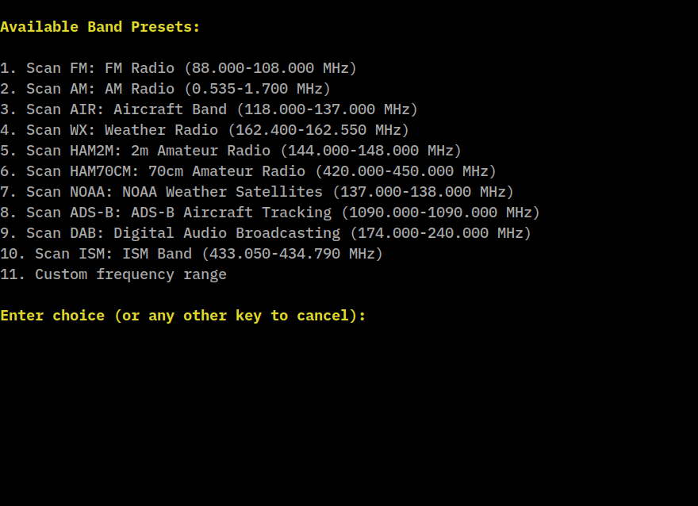This screenshot has width=698, height=506.
Task: Click the 'Scan WX: Weather Radio' entry
Action: click(205, 130)
